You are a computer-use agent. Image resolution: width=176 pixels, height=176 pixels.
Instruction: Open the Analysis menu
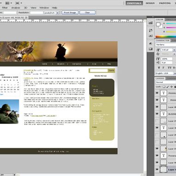(16, 8)
